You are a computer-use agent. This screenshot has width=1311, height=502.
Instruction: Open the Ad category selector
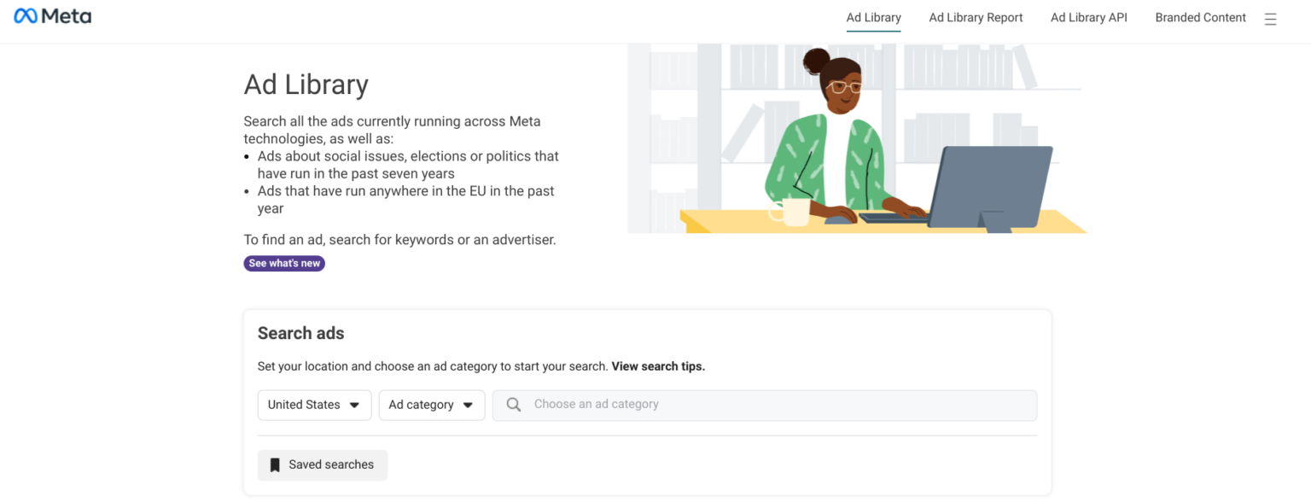[432, 405]
